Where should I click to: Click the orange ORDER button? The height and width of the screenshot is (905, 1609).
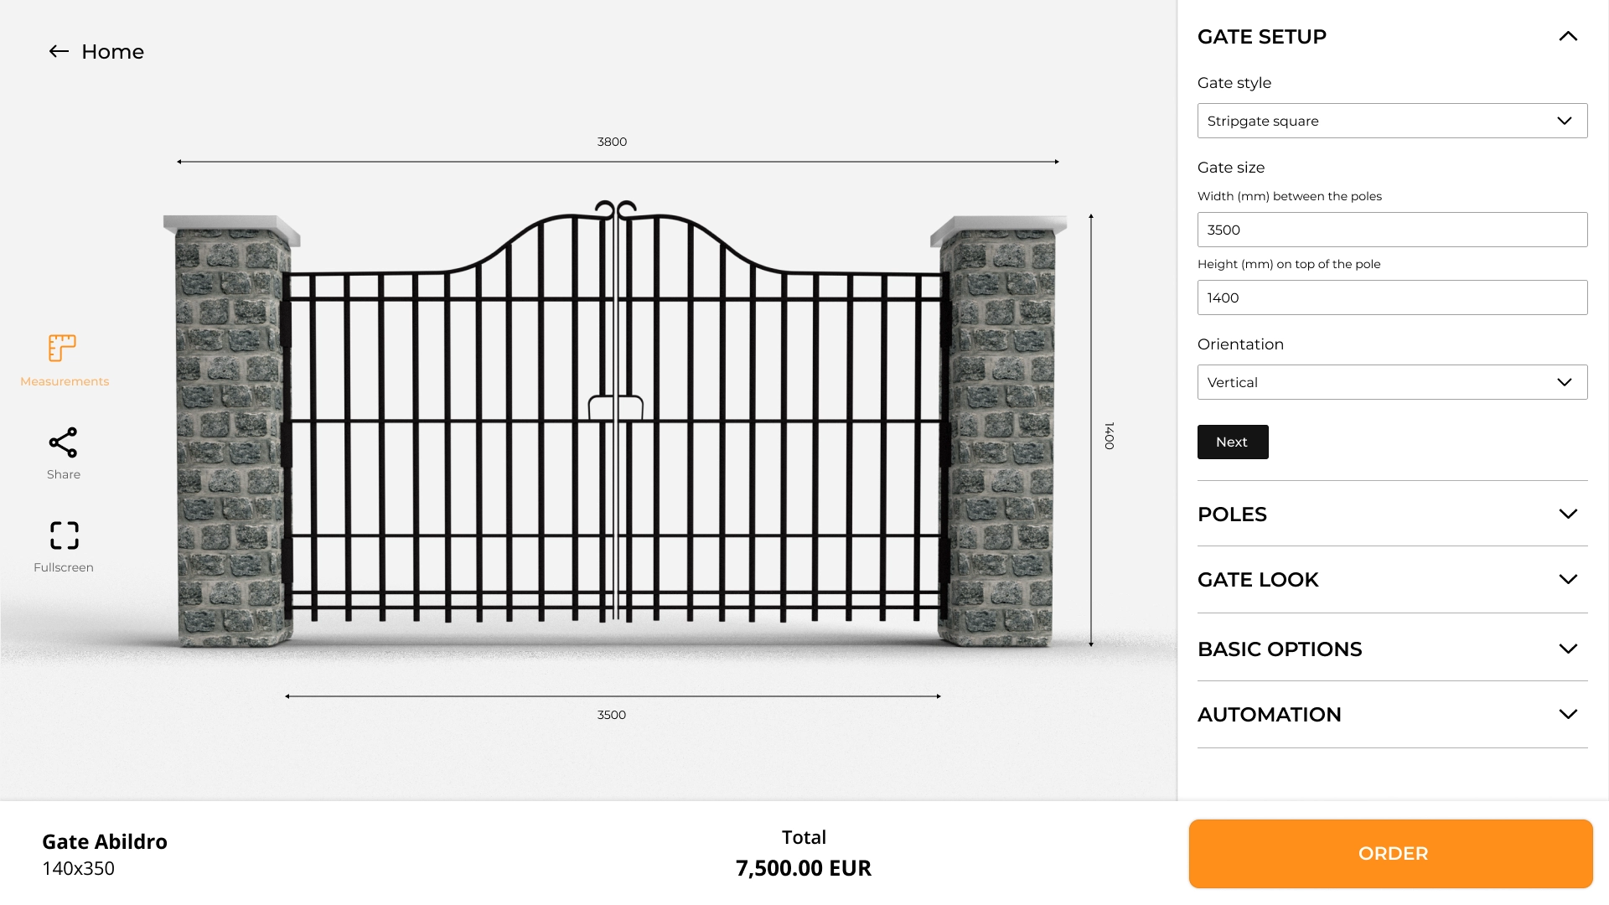pos(1390,853)
